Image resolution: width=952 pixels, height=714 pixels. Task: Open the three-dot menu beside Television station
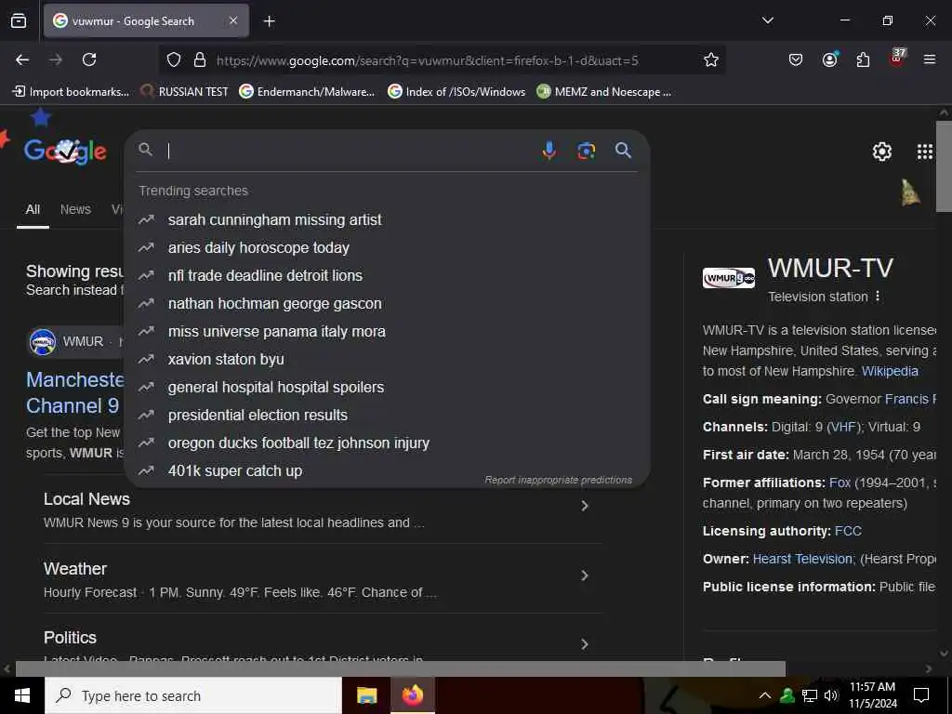(878, 297)
